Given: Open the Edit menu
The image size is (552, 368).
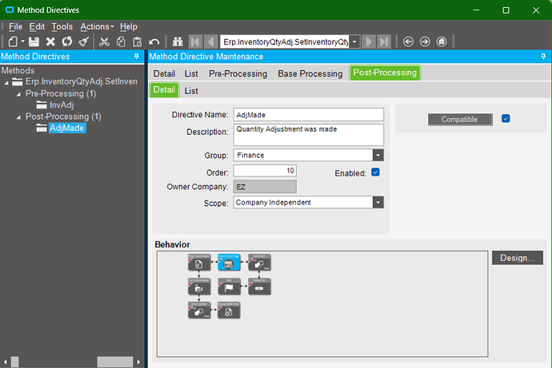Looking at the screenshot, I should 37,26.
